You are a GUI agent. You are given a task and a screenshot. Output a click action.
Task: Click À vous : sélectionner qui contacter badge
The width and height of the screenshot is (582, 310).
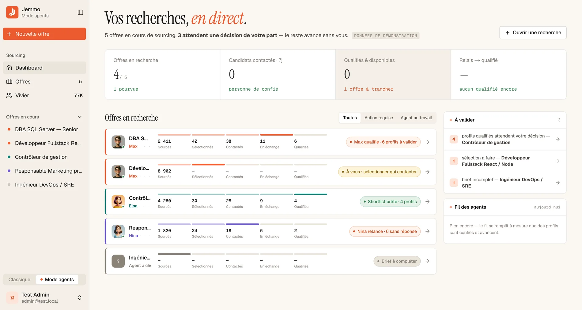tap(379, 172)
